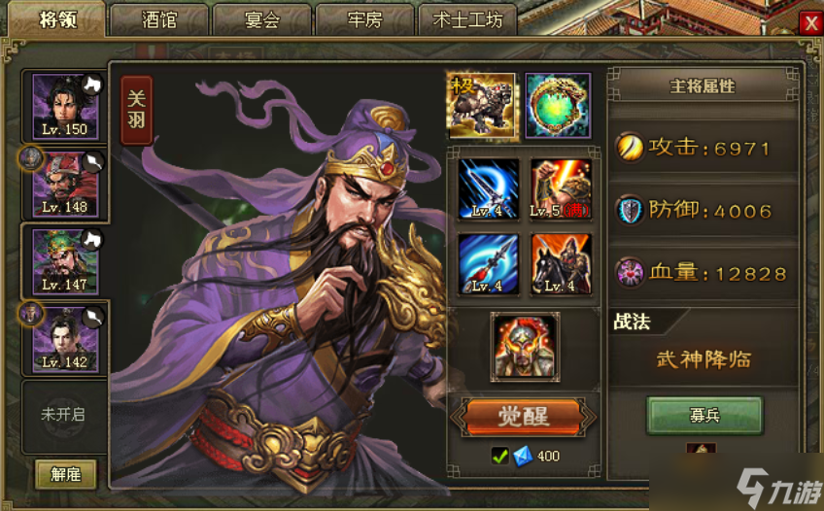Switch to the 酒馆 tab
The height and width of the screenshot is (511, 824).
(159, 20)
